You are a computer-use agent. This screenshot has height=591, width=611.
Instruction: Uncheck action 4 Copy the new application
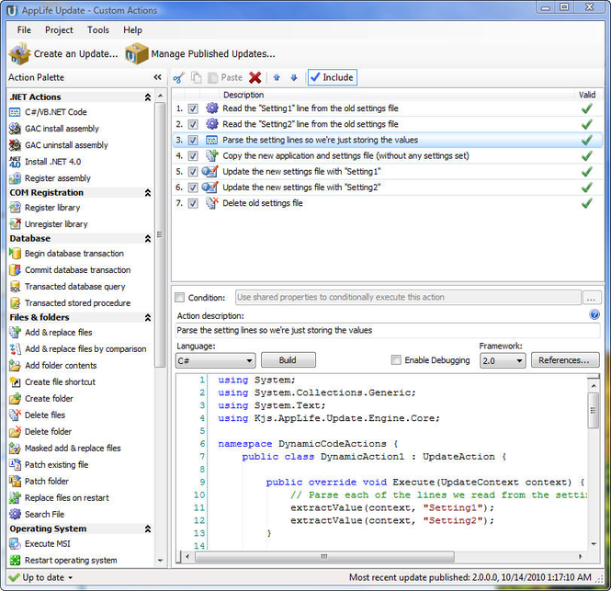pos(193,156)
